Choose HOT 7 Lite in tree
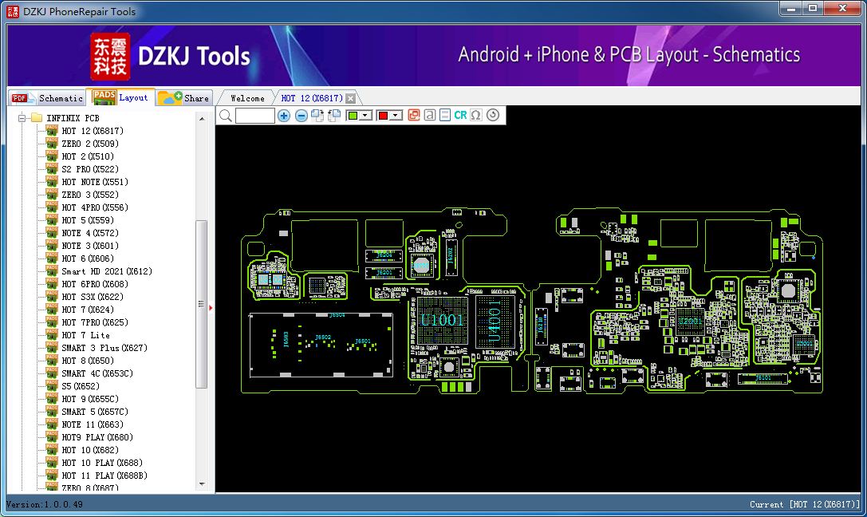 tap(85, 335)
